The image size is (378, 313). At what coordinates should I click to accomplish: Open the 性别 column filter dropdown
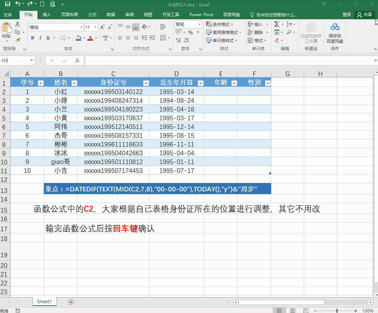click(x=268, y=83)
